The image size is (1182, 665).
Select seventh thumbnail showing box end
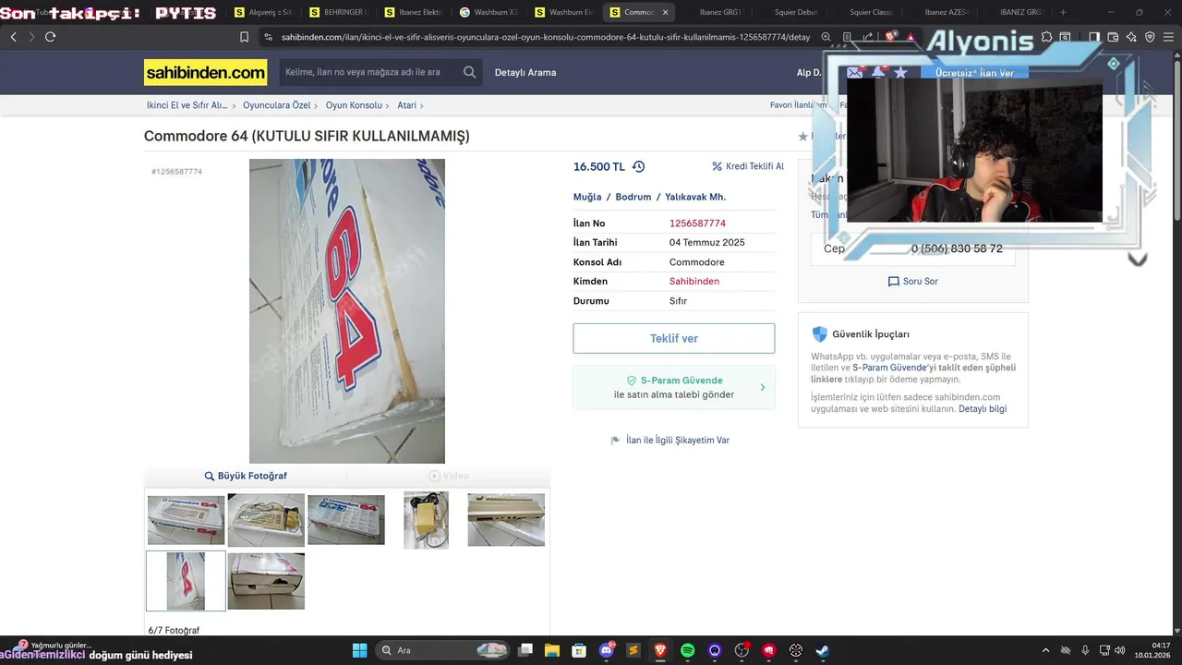[266, 581]
